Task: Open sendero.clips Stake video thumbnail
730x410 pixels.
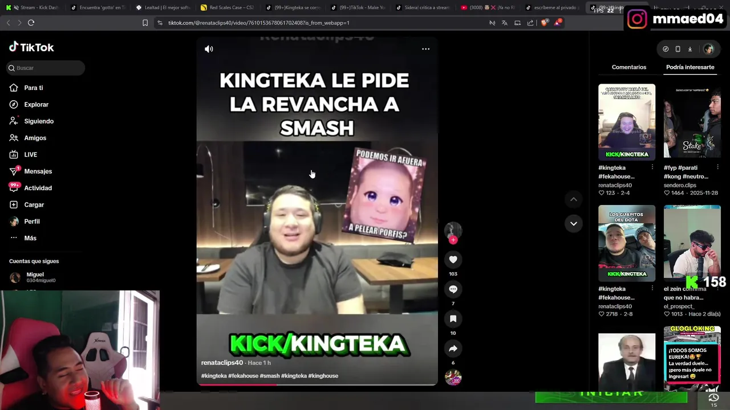Action: tap(692, 122)
